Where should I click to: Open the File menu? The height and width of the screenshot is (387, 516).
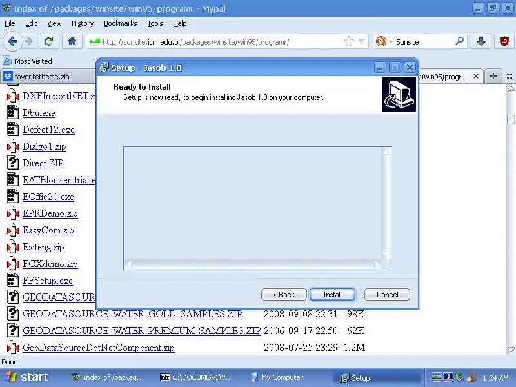[x=10, y=23]
